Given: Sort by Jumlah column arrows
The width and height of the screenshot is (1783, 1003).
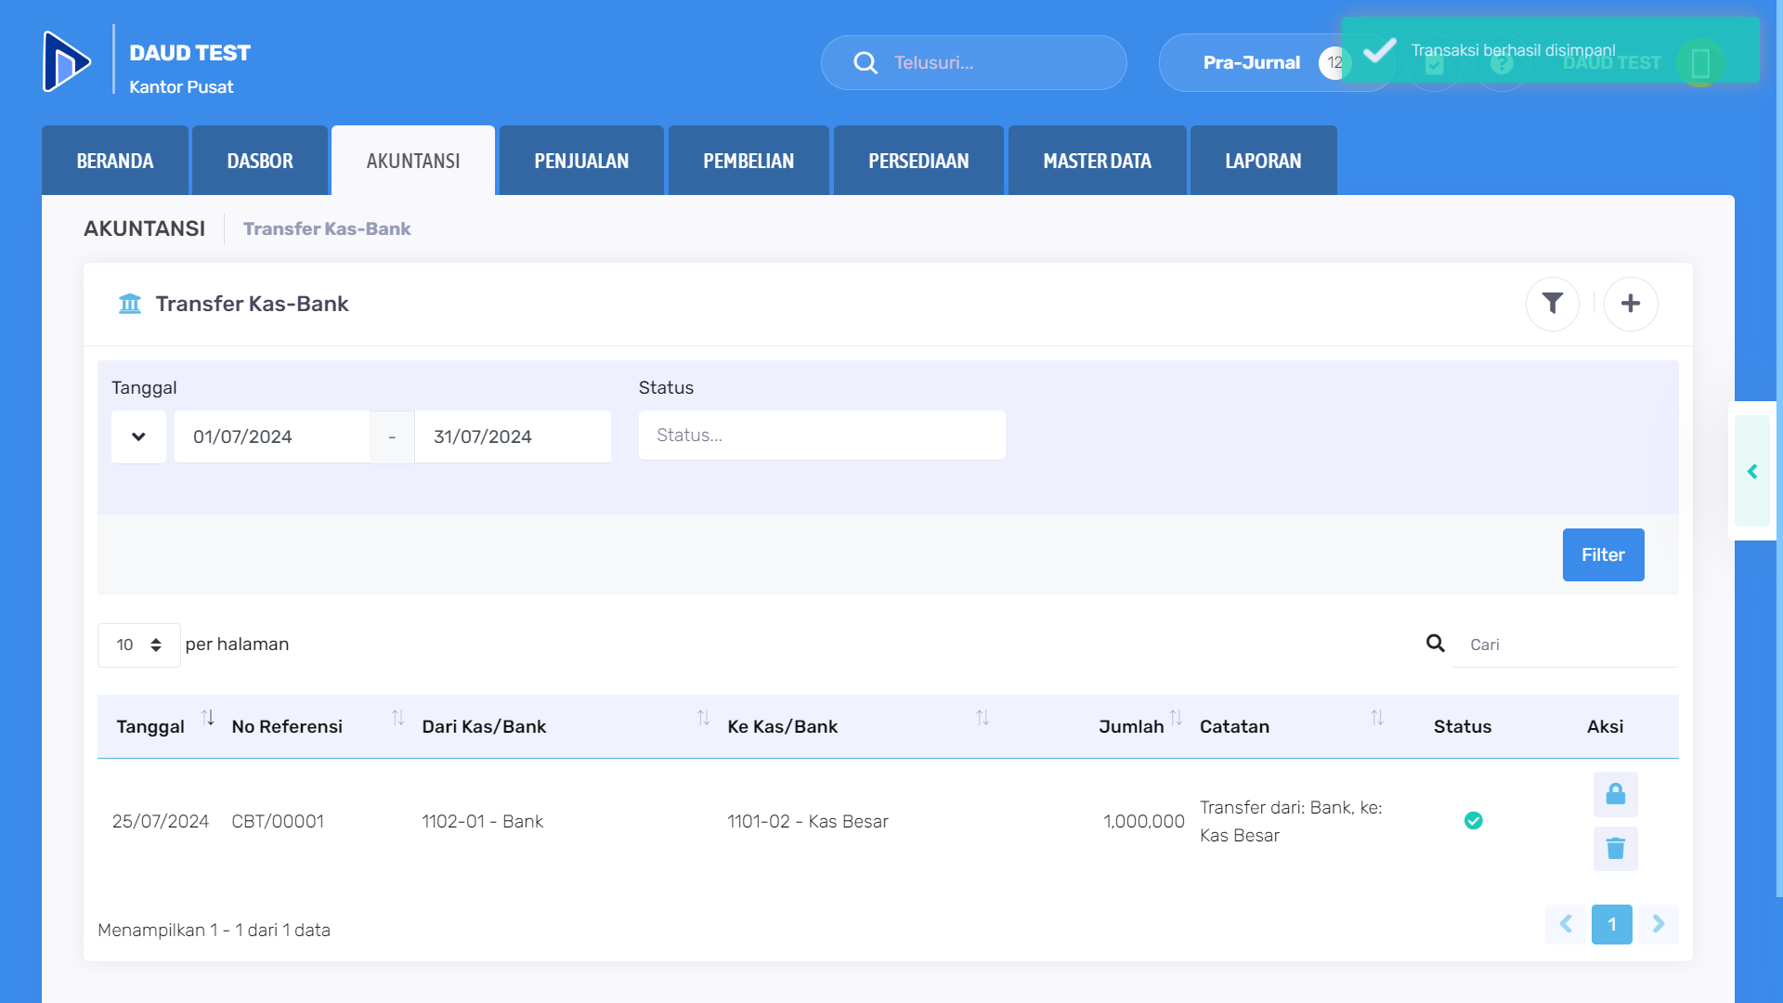Looking at the screenshot, I should coord(1176,718).
